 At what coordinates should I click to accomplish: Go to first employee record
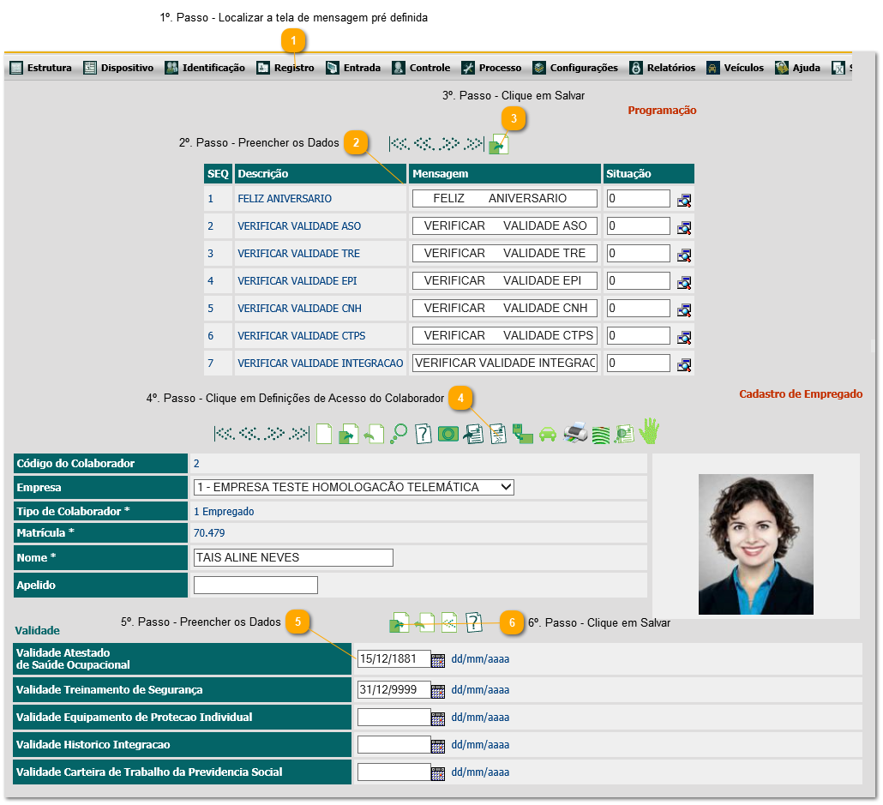[x=225, y=434]
